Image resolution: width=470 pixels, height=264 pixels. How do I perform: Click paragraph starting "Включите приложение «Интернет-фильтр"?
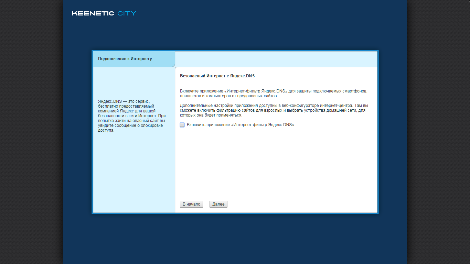(x=274, y=93)
